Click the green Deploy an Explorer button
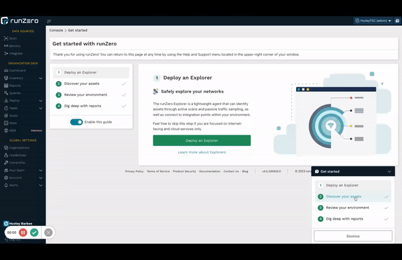 202,141
